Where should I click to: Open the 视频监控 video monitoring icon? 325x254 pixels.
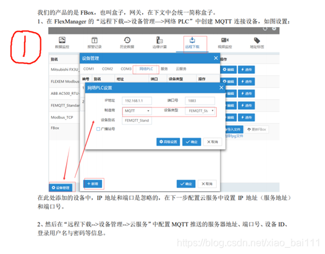click(225, 43)
